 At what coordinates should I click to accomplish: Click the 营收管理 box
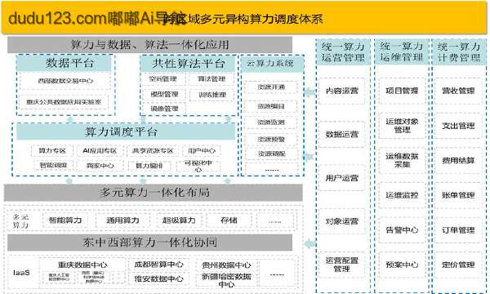[x=458, y=91]
